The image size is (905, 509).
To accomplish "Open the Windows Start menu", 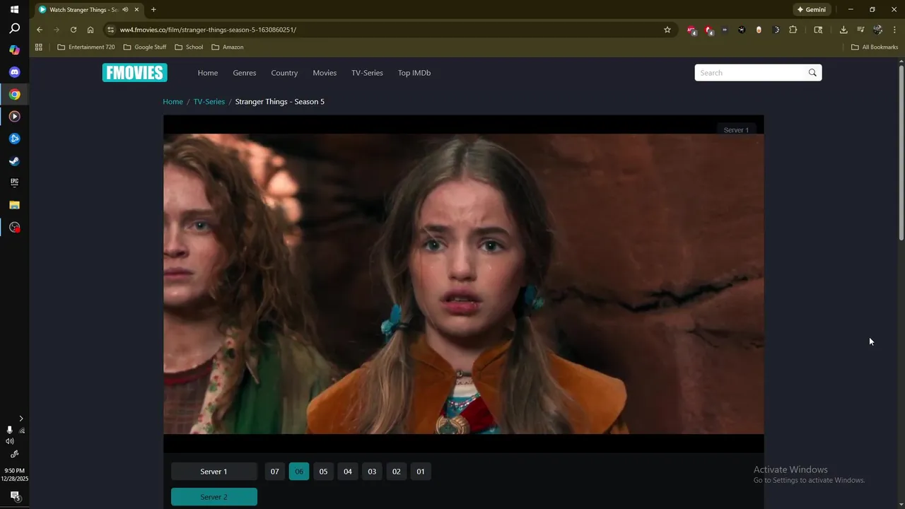I will (14, 10).
